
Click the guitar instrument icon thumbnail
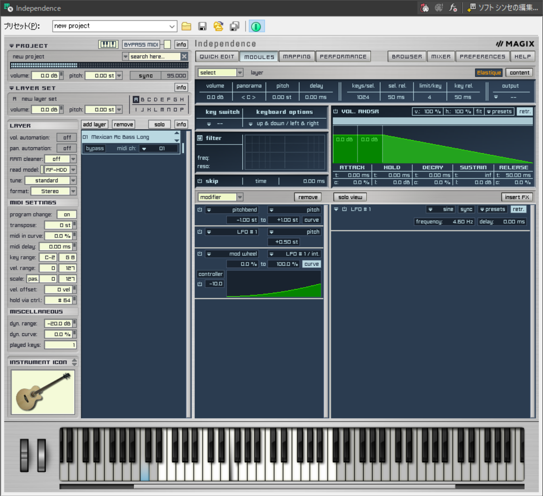point(43,392)
